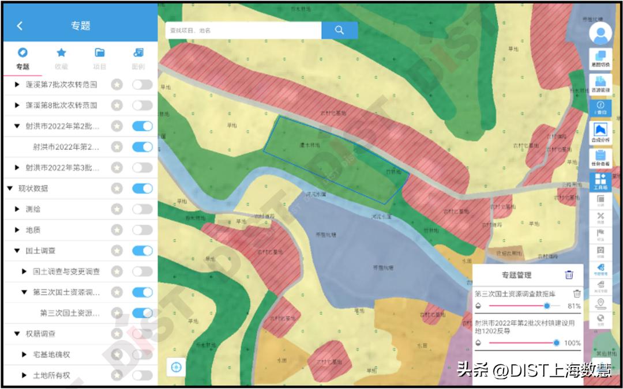Viewport: 623px width, 389px height.
Task: Select the globe full-extent tool
Action: 601,320
